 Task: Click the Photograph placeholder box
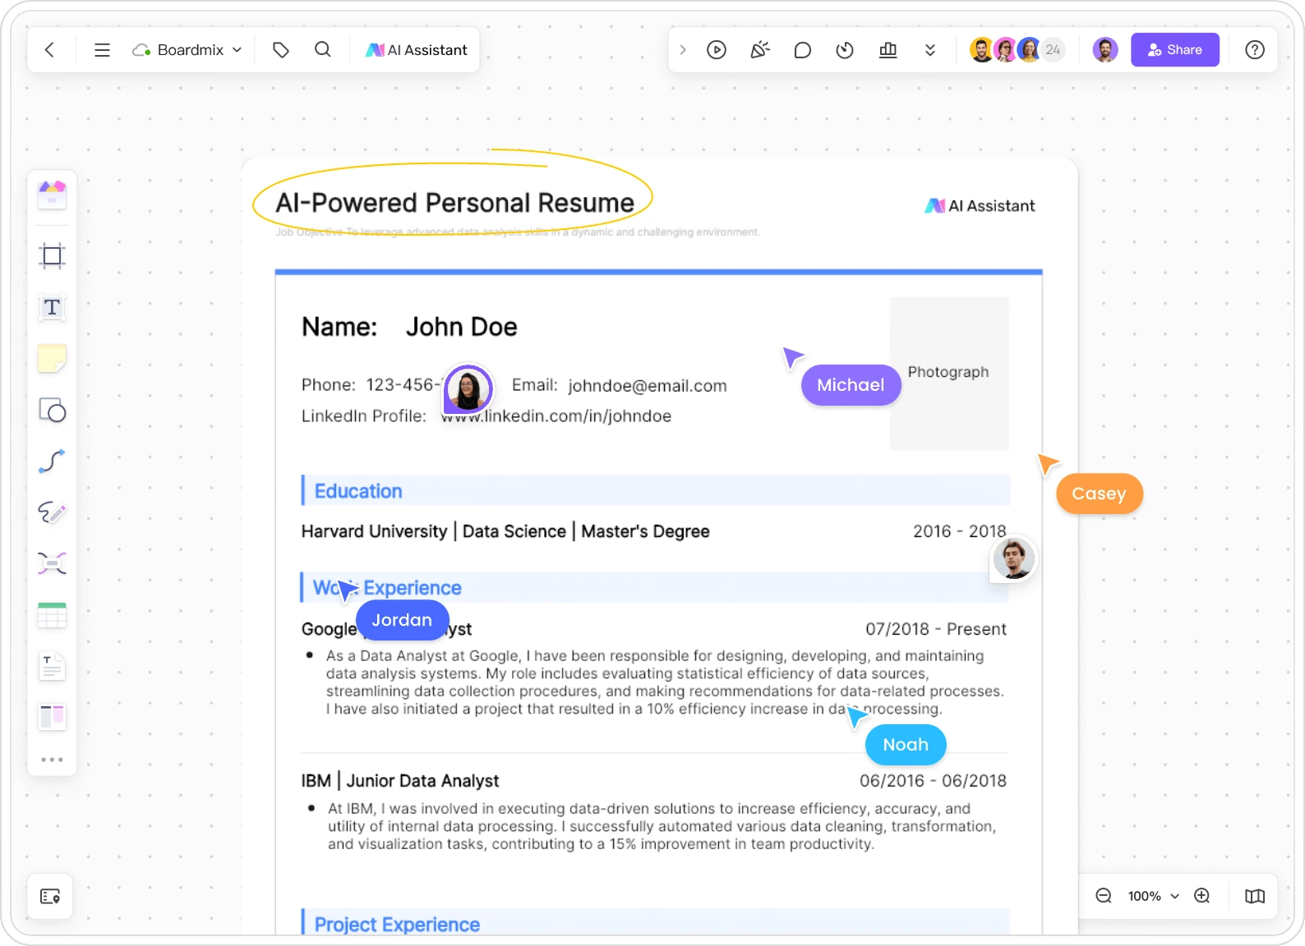[x=949, y=373]
